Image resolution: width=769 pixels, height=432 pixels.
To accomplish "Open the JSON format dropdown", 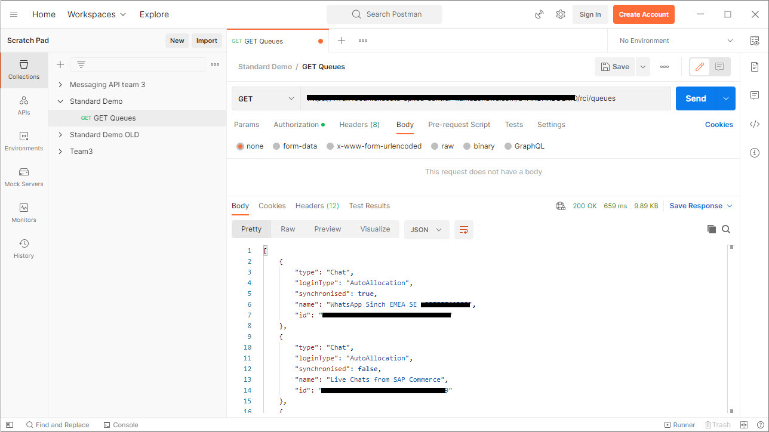I will click(427, 230).
